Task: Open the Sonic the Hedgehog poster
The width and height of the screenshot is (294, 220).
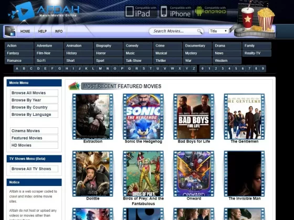Action: [143, 116]
